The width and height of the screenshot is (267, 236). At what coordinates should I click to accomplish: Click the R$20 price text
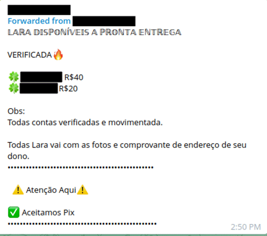point(68,88)
